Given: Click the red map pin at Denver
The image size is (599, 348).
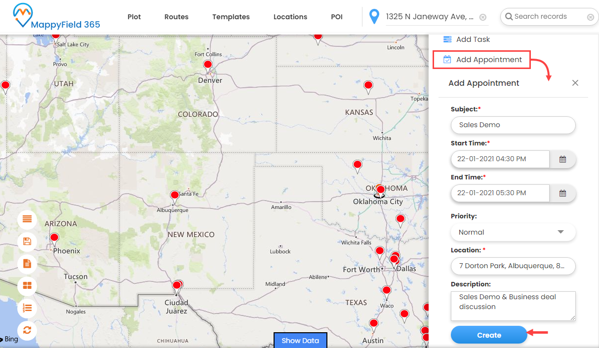Looking at the screenshot, I should pos(208,65).
